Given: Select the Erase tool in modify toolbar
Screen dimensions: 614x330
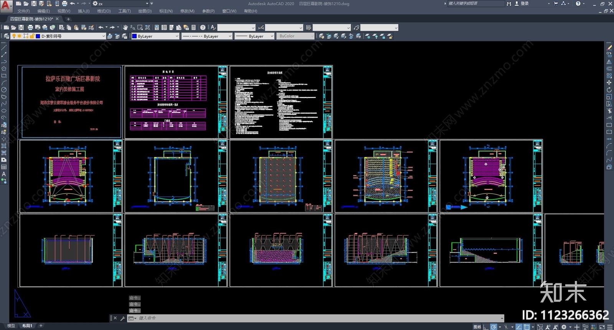Looking at the screenshot, I should click(609, 47).
